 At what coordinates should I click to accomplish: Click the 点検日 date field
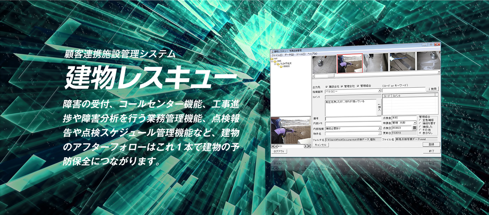pyautogui.click(x=402, y=128)
